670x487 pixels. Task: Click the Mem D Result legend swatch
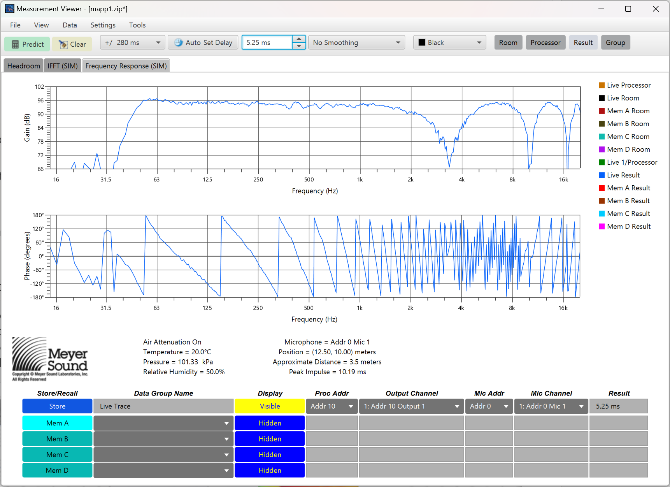[x=602, y=227]
